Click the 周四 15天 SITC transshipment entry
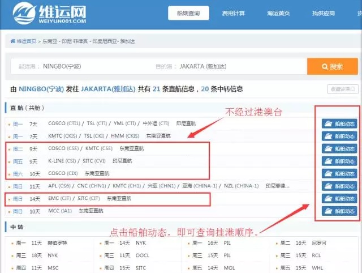The height and width of the screenshot is (273, 362). click(x=125, y=268)
